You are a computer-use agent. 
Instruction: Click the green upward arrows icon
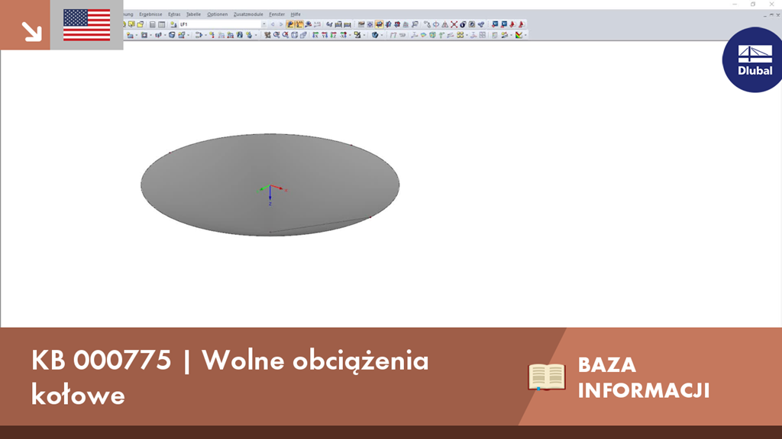pyautogui.click(x=441, y=35)
